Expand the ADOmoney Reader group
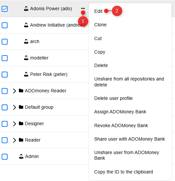The image size is (175, 181). (x=15, y=91)
